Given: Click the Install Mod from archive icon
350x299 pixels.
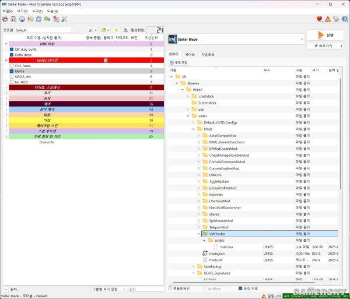Looking at the screenshot, I should [x=13, y=19].
